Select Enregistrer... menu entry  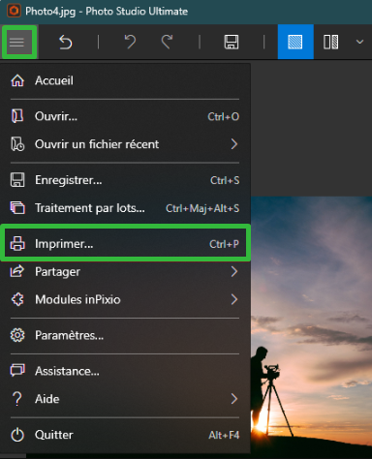(125, 180)
